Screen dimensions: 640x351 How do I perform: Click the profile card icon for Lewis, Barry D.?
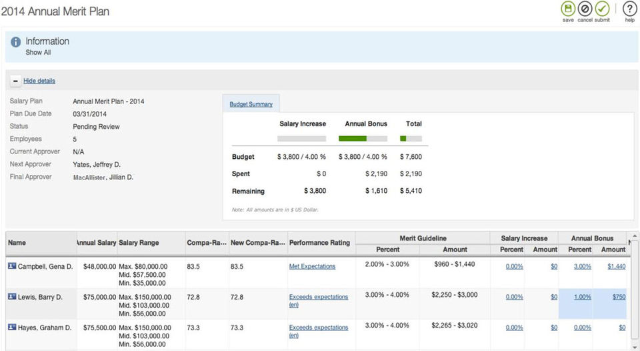(12, 297)
